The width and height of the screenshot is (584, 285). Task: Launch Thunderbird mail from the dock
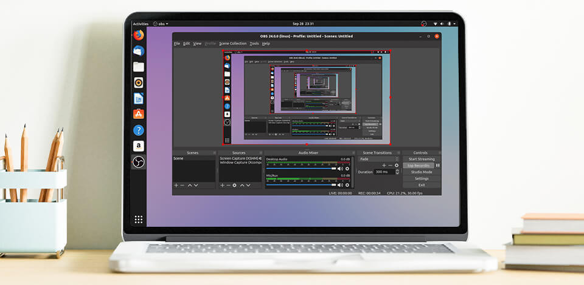[139, 51]
